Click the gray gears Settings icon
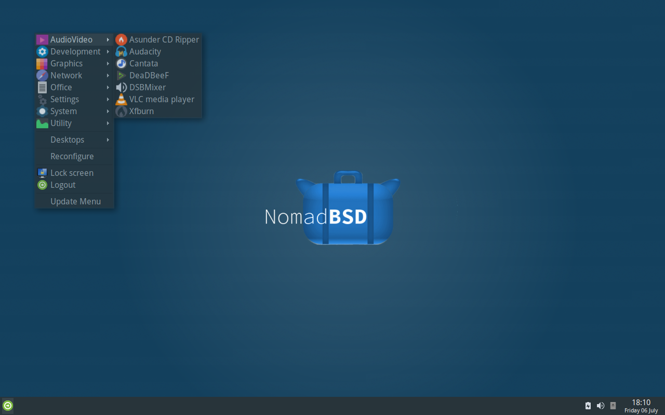 (x=42, y=99)
